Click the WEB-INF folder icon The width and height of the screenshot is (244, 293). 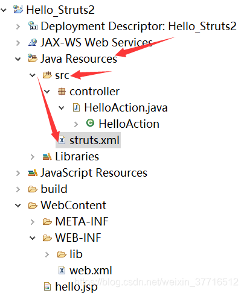pyautogui.click(x=47, y=238)
